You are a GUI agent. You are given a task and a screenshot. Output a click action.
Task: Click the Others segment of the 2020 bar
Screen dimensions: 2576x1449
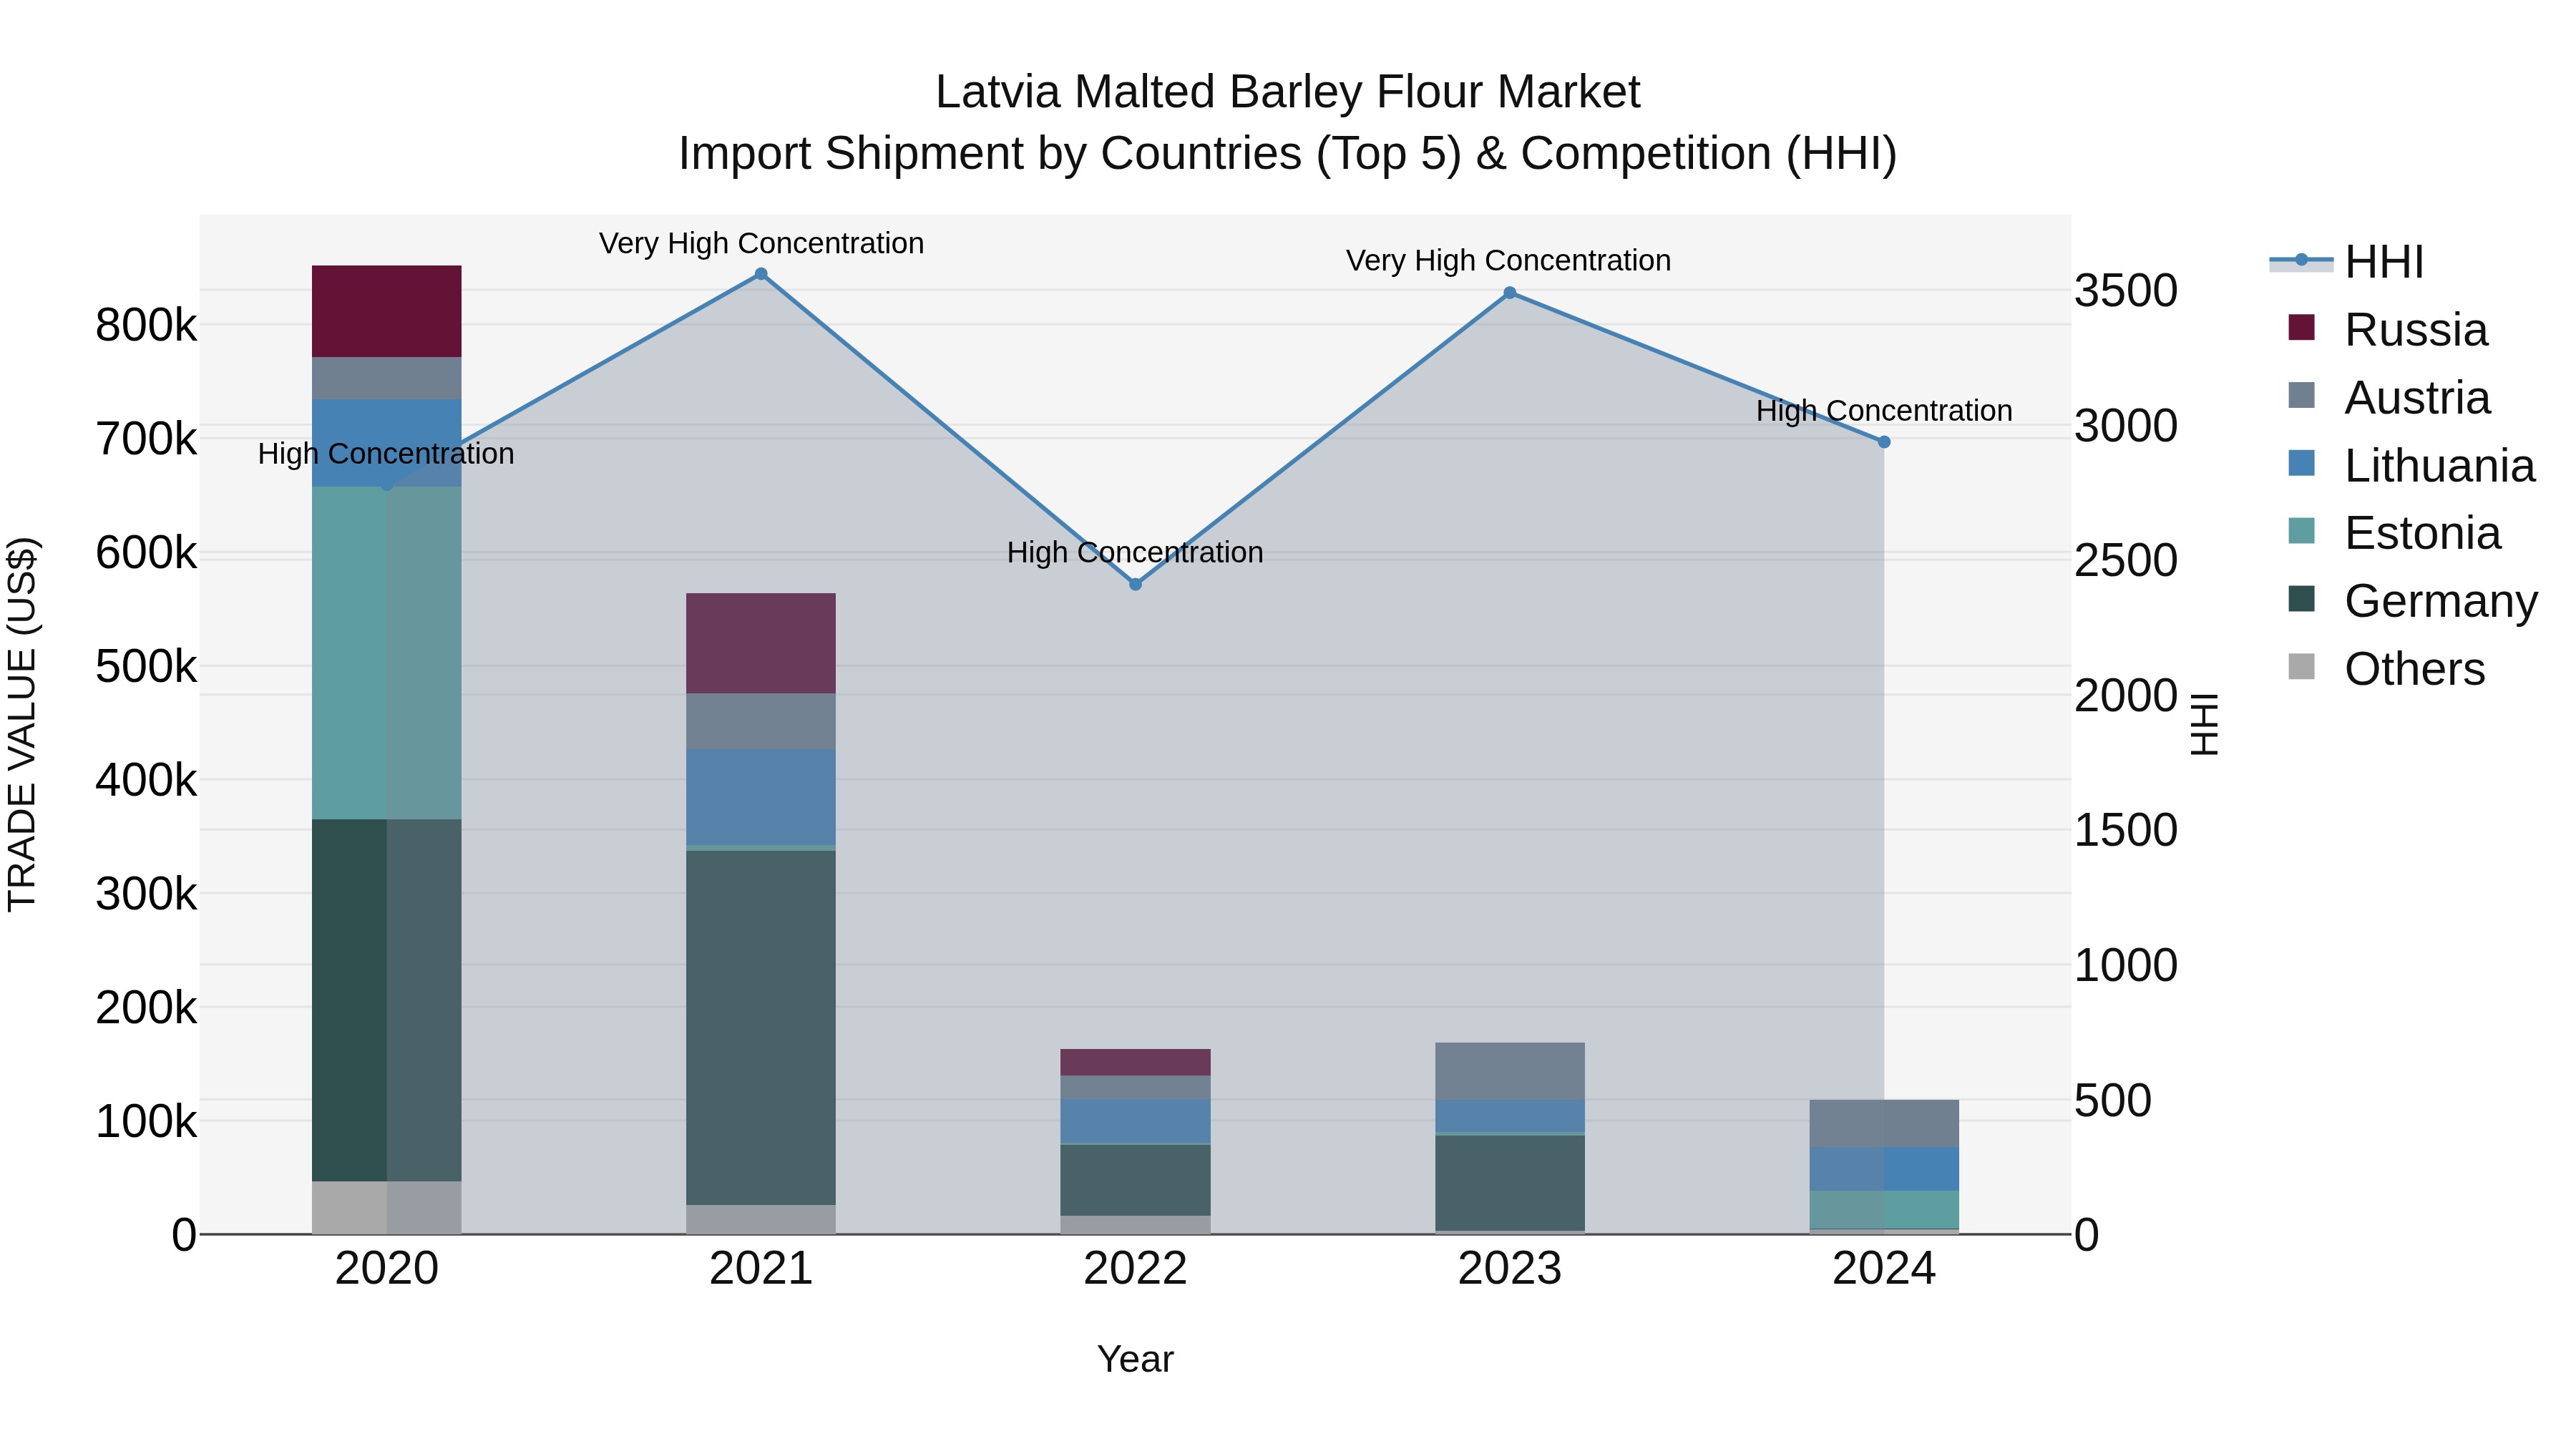point(386,1207)
